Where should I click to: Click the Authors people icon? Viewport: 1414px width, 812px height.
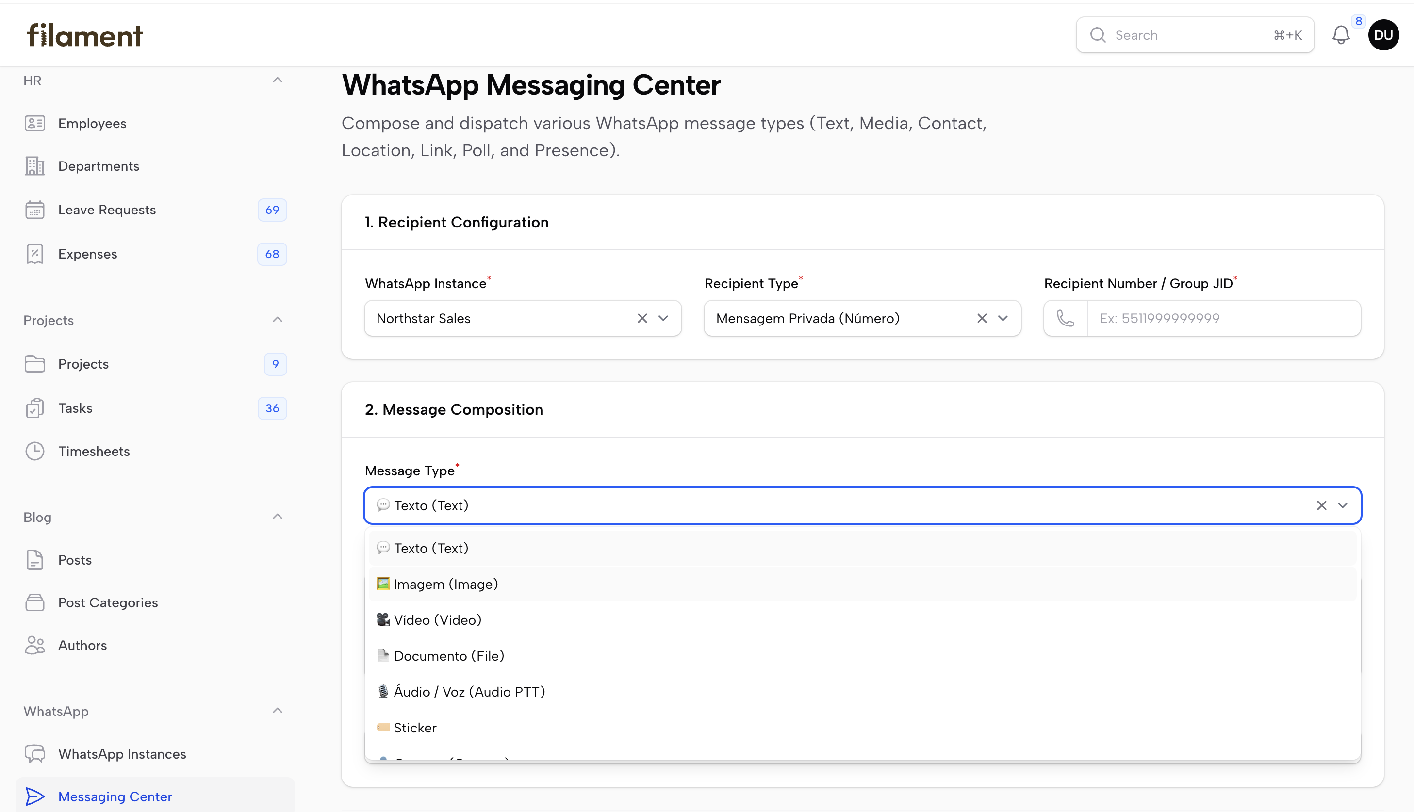(34, 645)
